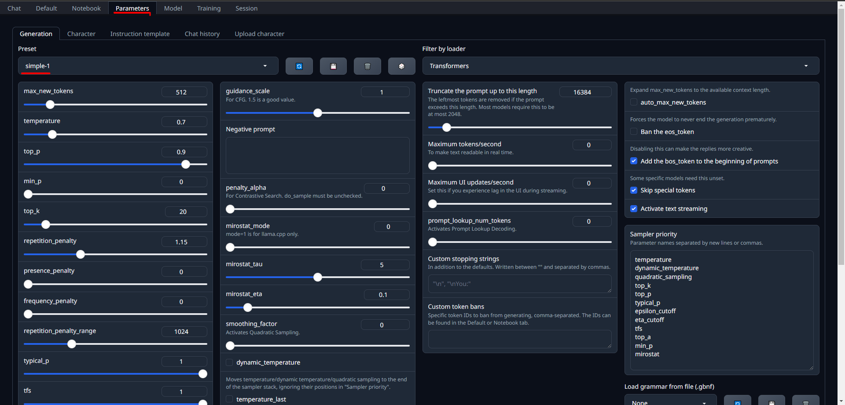Delete the grammar file
845x405 pixels.
tap(806, 401)
